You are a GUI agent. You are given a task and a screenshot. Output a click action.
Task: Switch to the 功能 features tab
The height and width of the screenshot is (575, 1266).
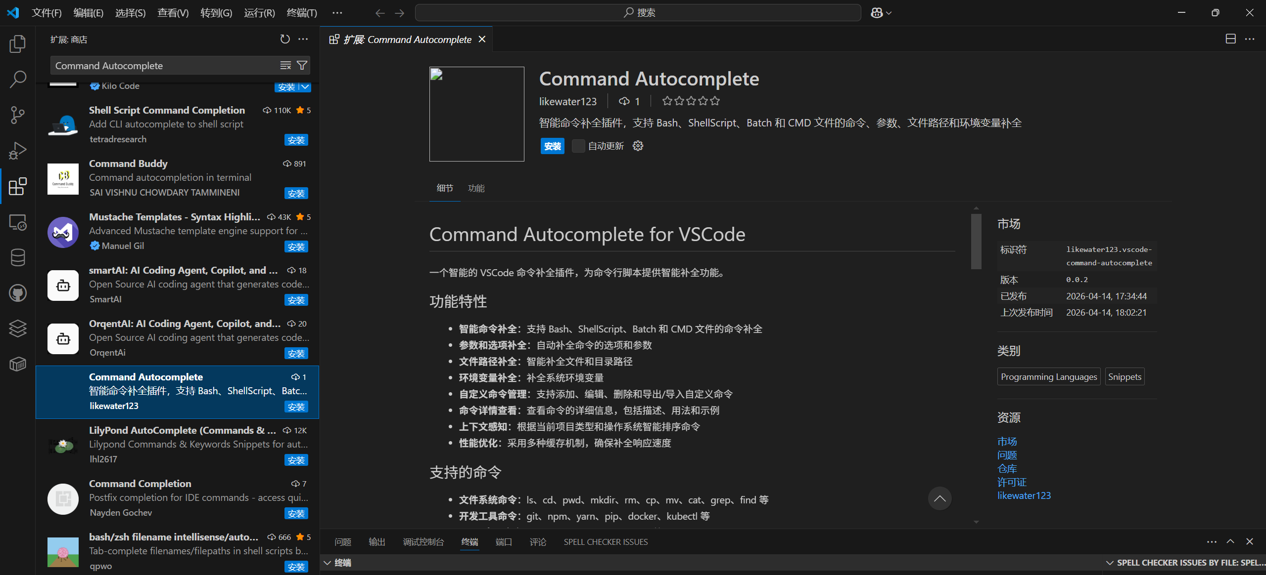(x=476, y=188)
